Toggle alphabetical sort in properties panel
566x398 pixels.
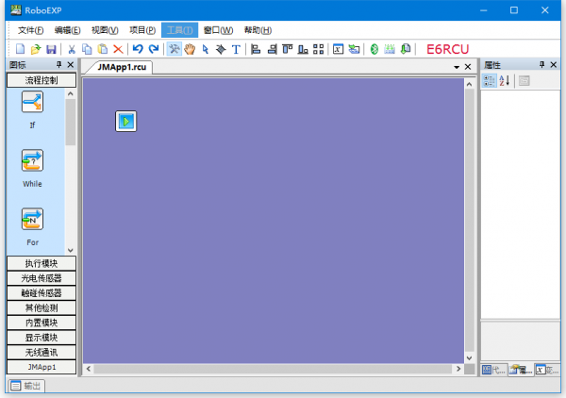tap(504, 80)
